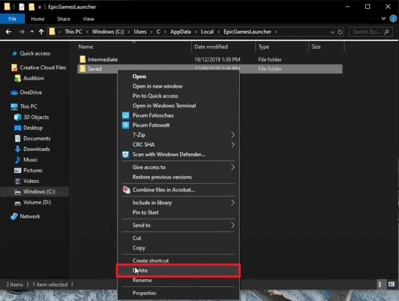This screenshot has width=399, height=301.
Task: Select Delete in the context menu
Action: (x=178, y=270)
